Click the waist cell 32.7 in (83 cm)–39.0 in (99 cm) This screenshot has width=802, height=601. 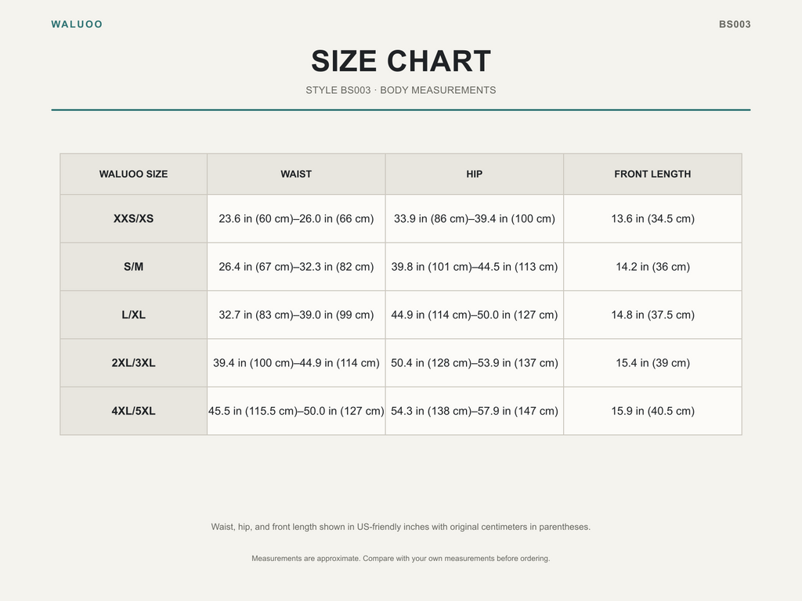(x=296, y=315)
